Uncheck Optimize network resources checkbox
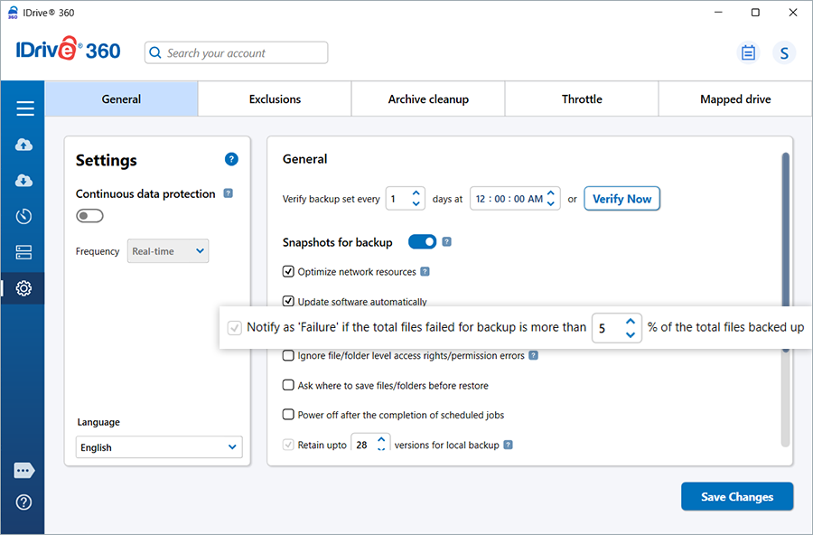 tap(289, 271)
